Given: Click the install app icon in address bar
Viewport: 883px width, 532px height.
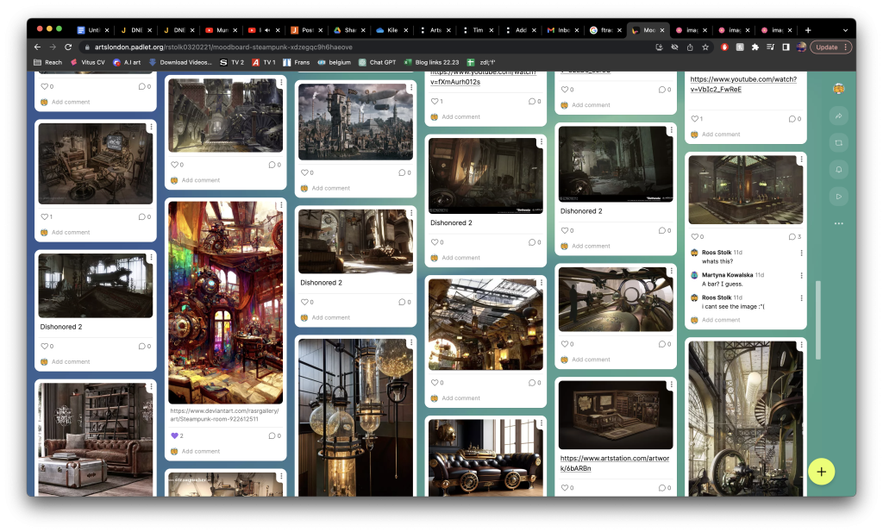Looking at the screenshot, I should tap(659, 47).
